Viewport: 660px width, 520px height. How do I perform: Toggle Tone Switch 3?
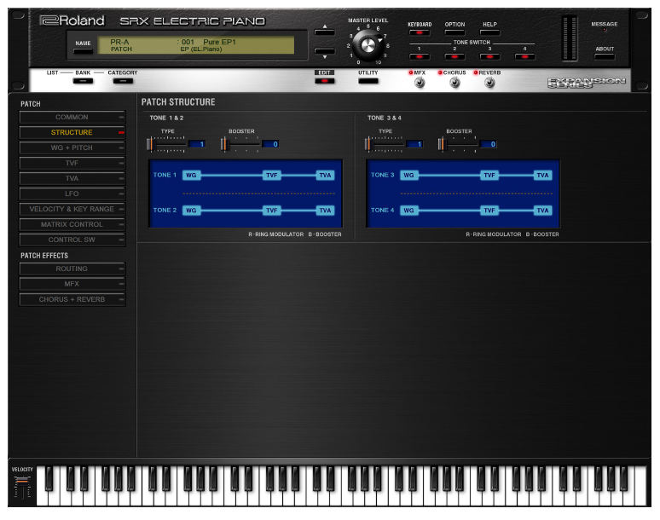click(489, 56)
